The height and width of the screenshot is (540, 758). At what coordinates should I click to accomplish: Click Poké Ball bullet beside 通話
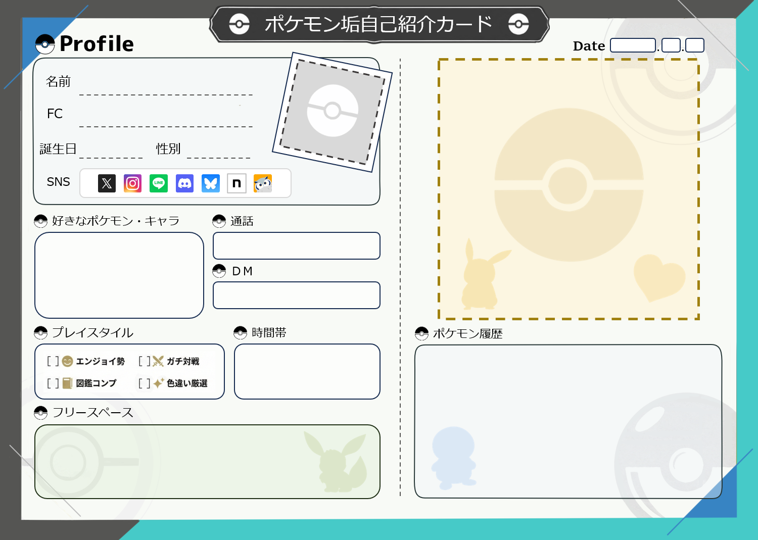pyautogui.click(x=219, y=221)
